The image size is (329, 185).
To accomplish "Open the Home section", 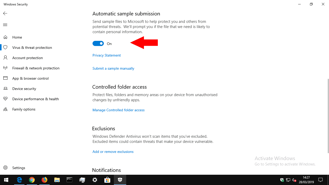I will (17, 37).
